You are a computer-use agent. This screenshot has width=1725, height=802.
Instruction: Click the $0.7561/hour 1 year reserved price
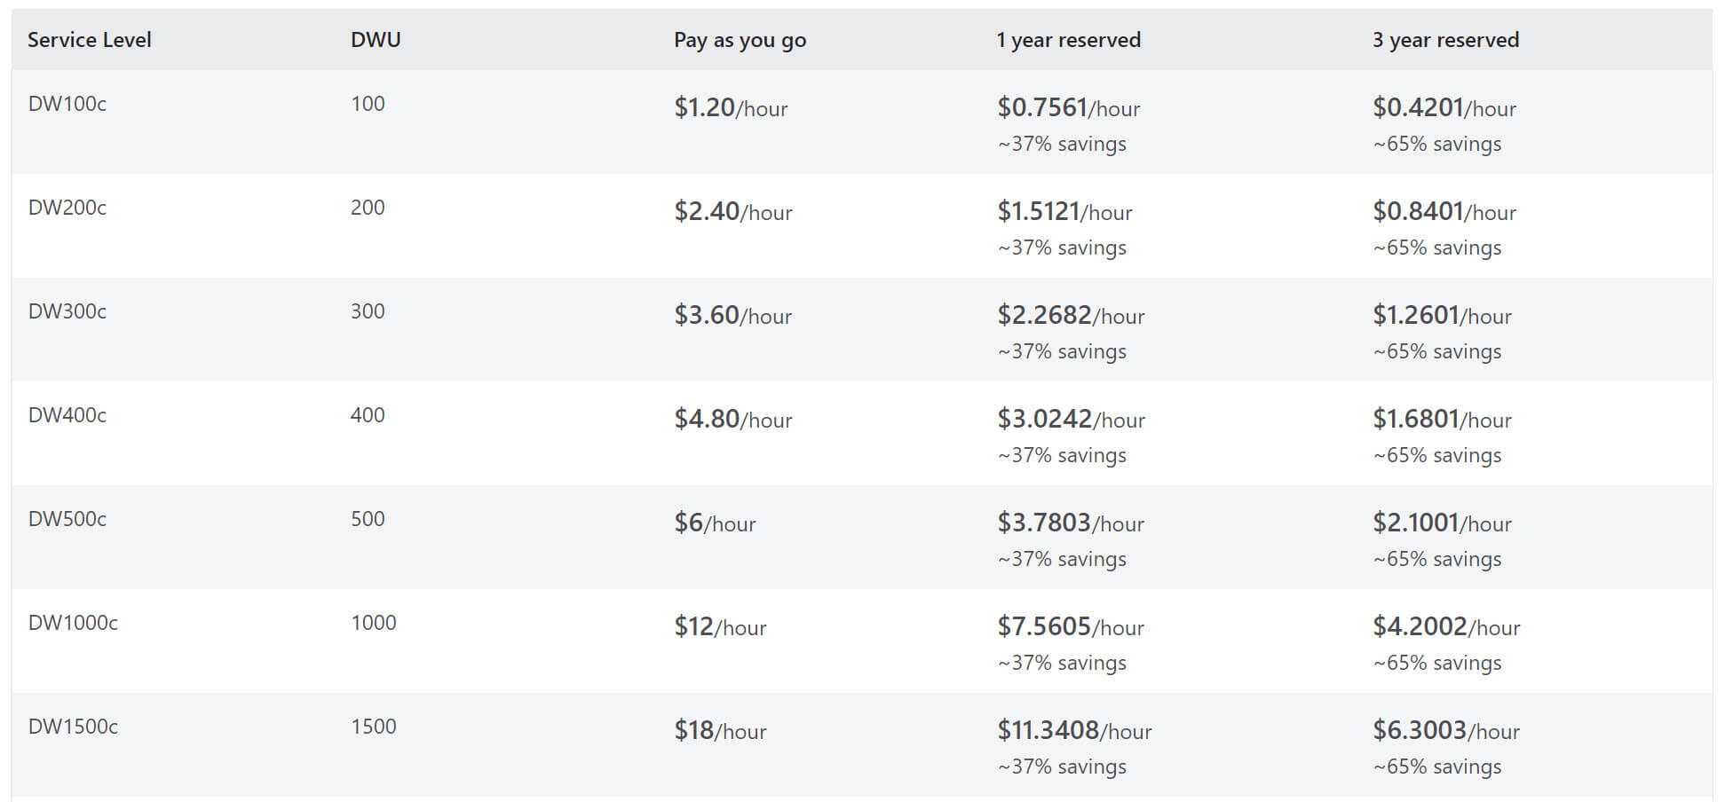tap(1068, 108)
